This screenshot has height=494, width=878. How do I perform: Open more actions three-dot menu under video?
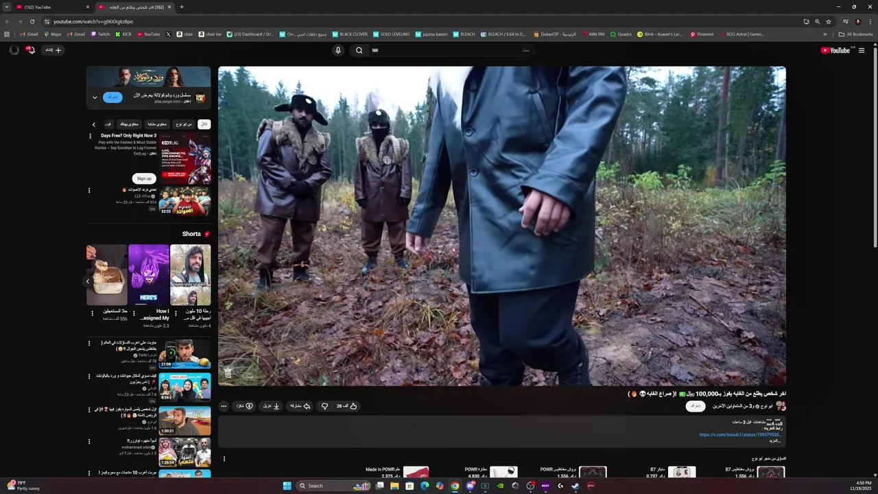tap(223, 406)
